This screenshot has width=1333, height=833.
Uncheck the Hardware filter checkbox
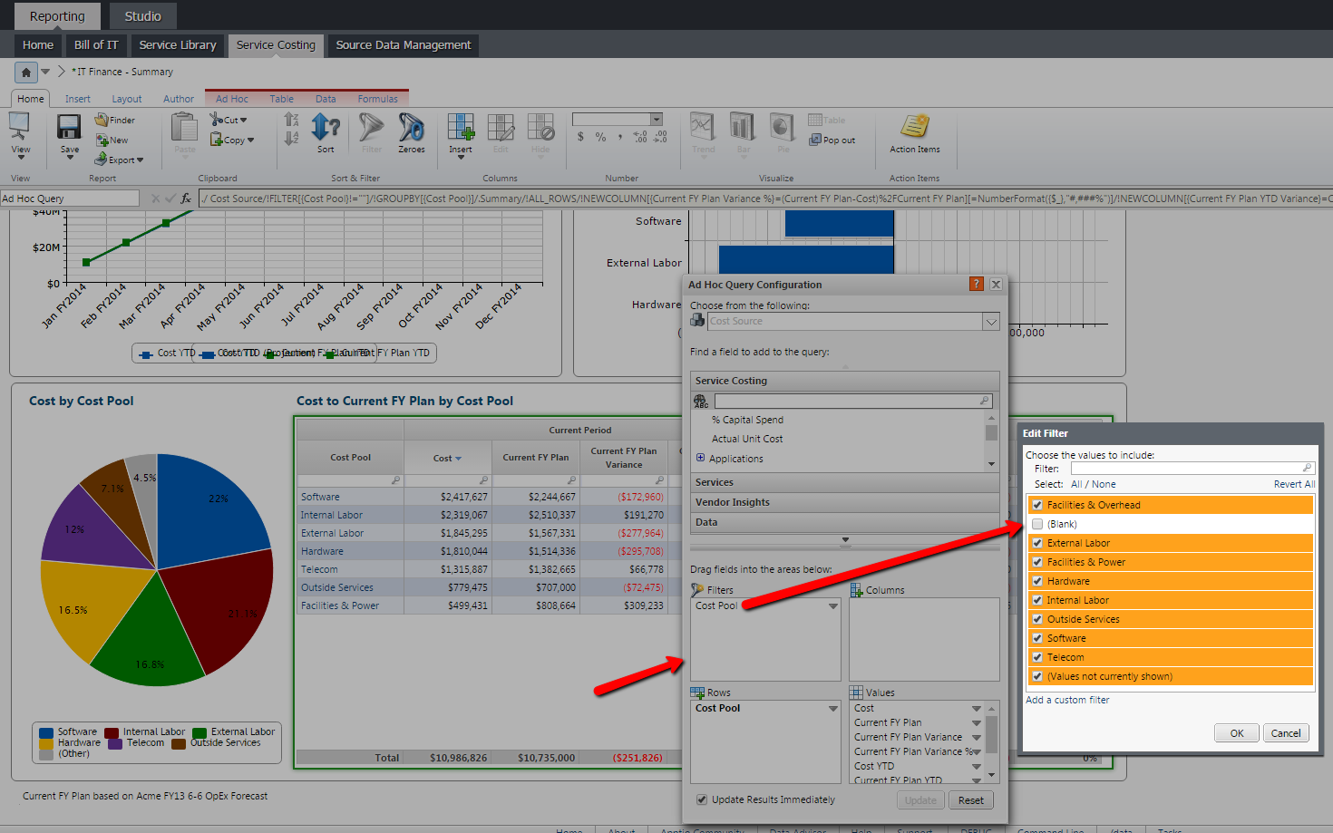(1037, 581)
